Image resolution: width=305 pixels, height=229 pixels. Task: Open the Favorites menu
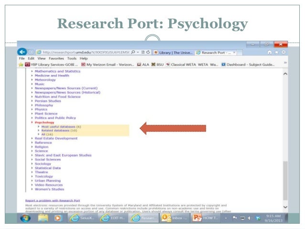click(56, 58)
